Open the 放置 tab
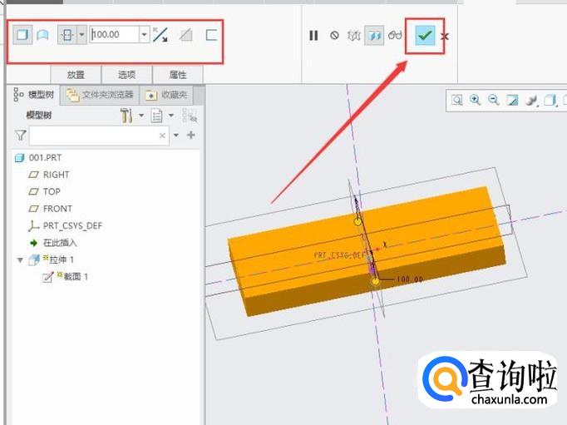 click(x=76, y=74)
